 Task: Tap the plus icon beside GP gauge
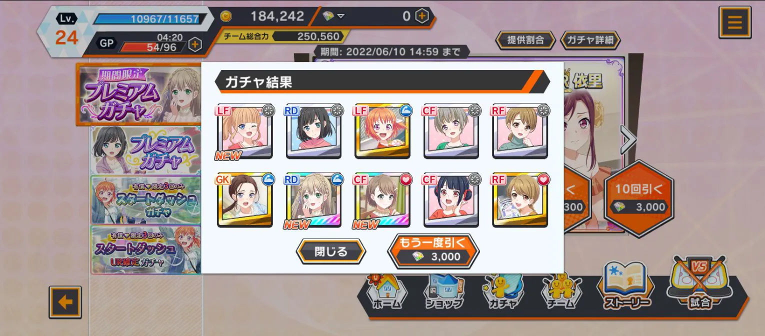click(195, 45)
